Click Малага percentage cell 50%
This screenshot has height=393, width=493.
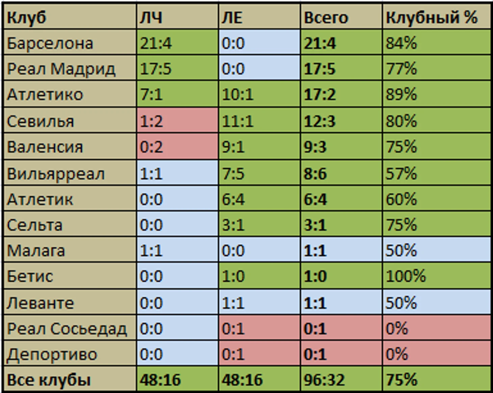pyautogui.click(x=437, y=250)
